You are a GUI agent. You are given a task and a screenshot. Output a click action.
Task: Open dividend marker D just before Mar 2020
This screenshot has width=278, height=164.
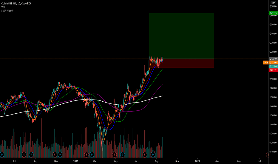pyautogui.click(x=92, y=154)
